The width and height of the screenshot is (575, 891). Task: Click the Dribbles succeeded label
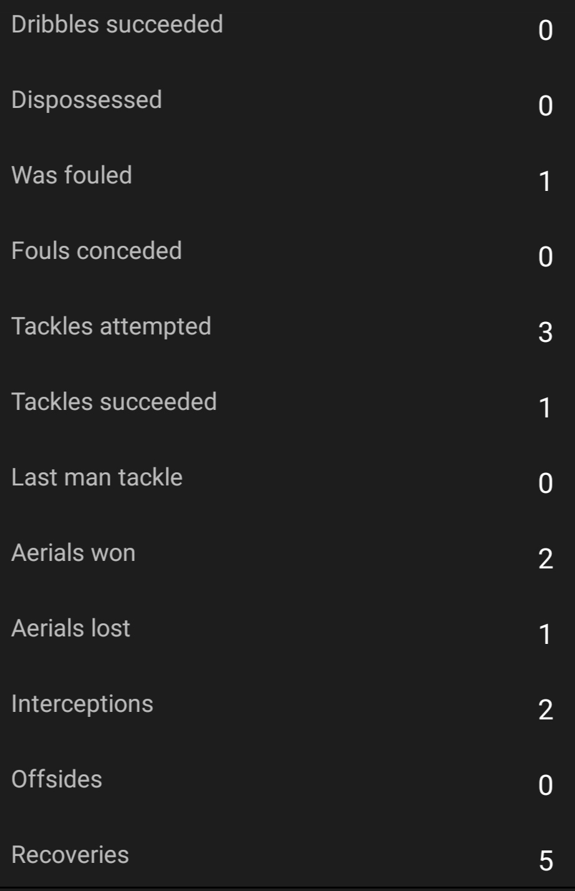pyautogui.click(x=117, y=24)
